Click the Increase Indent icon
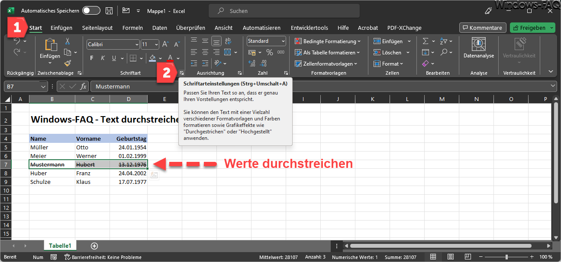This screenshot has height=262, width=561. (205, 63)
